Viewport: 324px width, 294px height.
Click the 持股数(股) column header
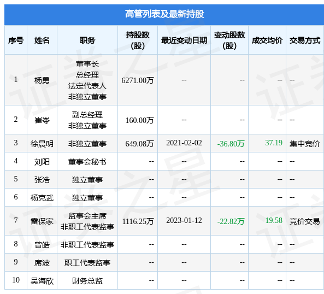pyautogui.click(x=138, y=40)
